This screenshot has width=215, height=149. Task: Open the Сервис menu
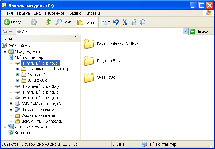[75, 13]
